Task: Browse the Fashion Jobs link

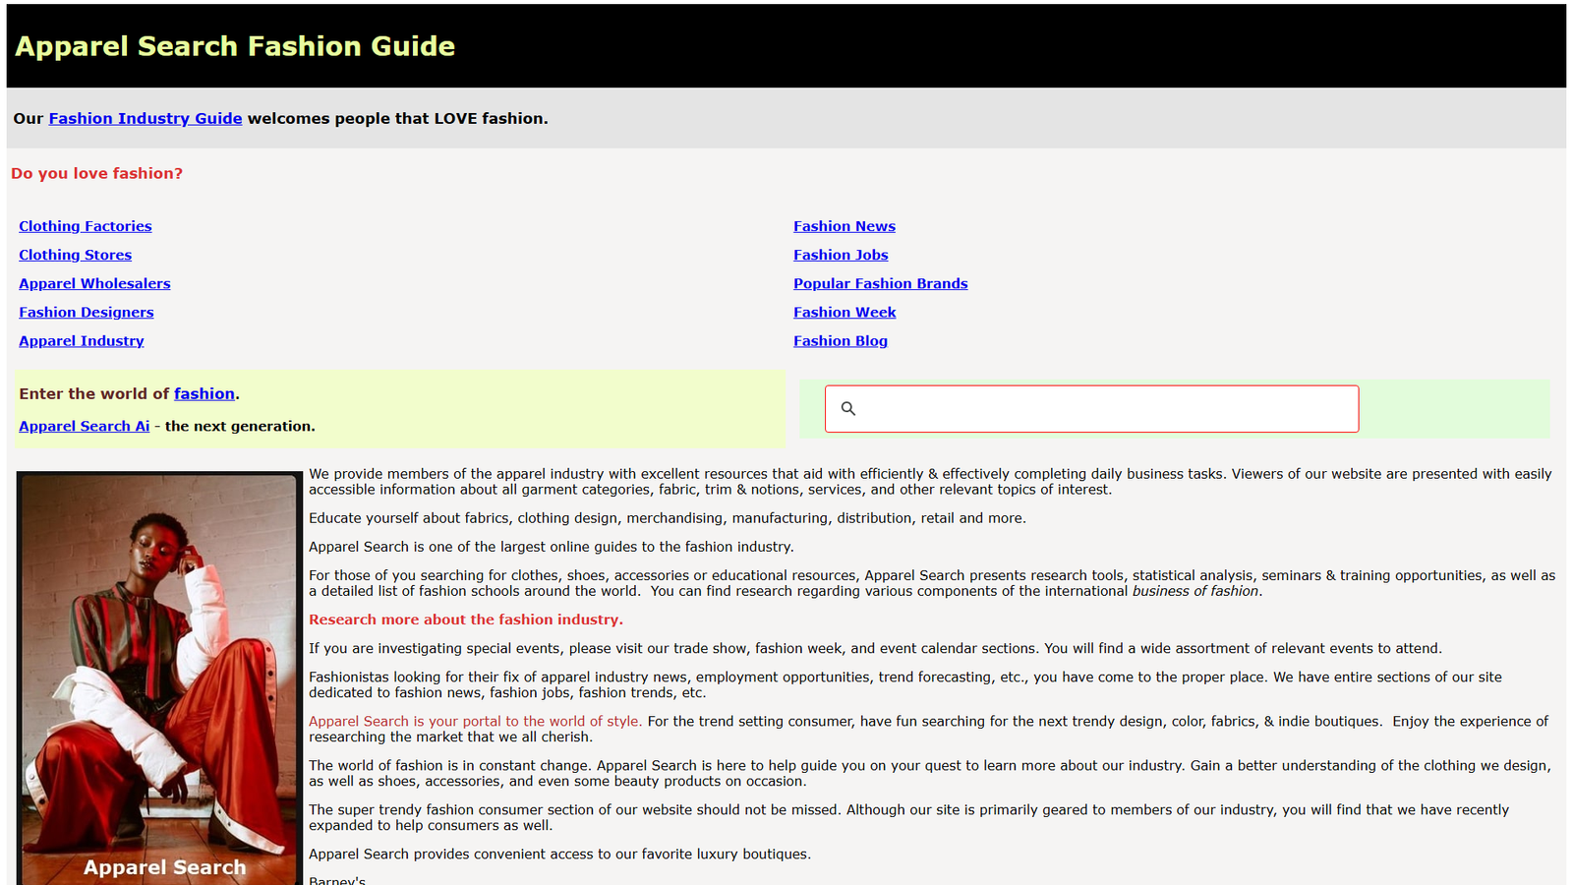Action: [x=841, y=255]
